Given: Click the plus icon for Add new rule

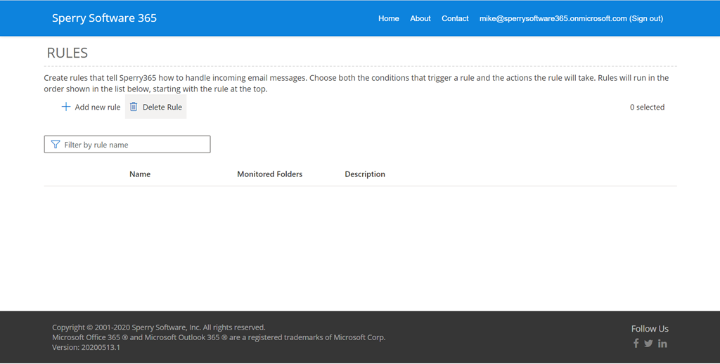Looking at the screenshot, I should pos(66,107).
